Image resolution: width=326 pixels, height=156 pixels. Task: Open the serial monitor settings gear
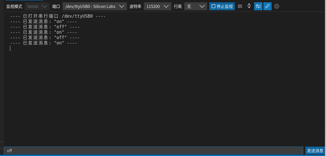[x=276, y=6]
